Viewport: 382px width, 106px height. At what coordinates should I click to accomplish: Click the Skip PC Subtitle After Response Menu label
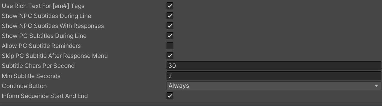pyautogui.click(x=55, y=56)
